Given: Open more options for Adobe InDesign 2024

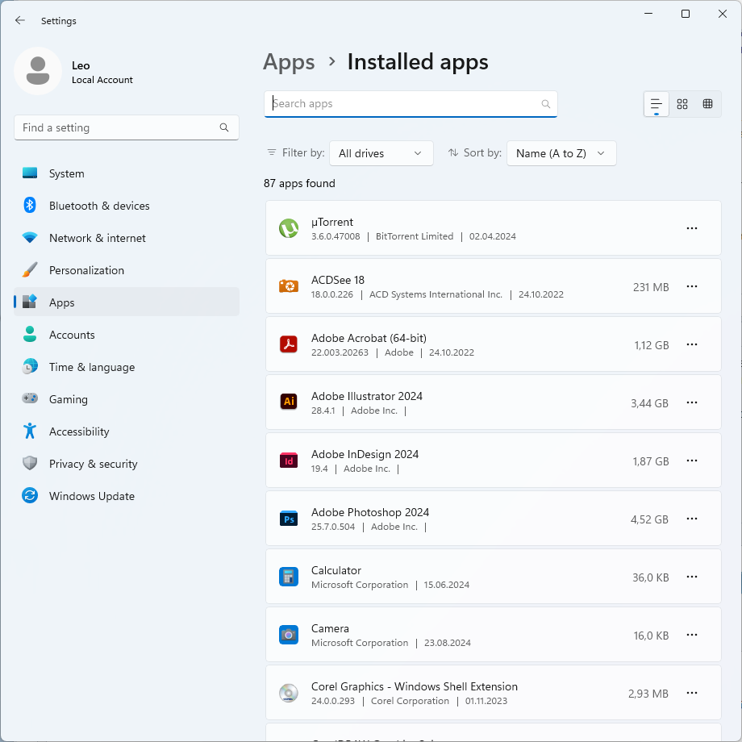Looking at the screenshot, I should tap(691, 461).
